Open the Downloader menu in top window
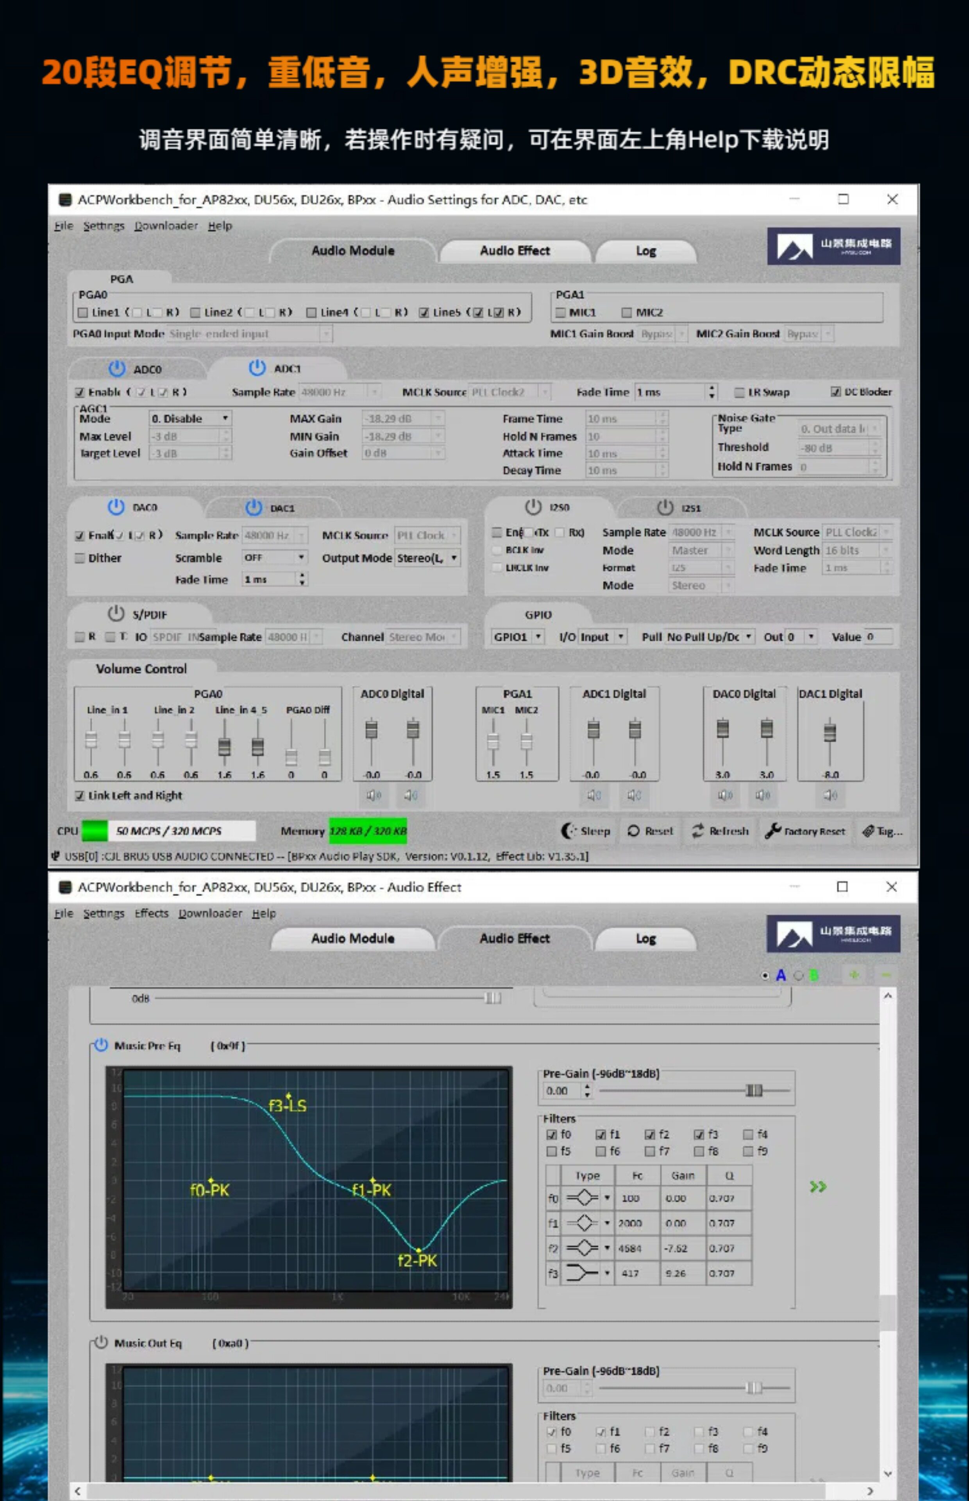Image resolution: width=969 pixels, height=1501 pixels. pos(166,225)
